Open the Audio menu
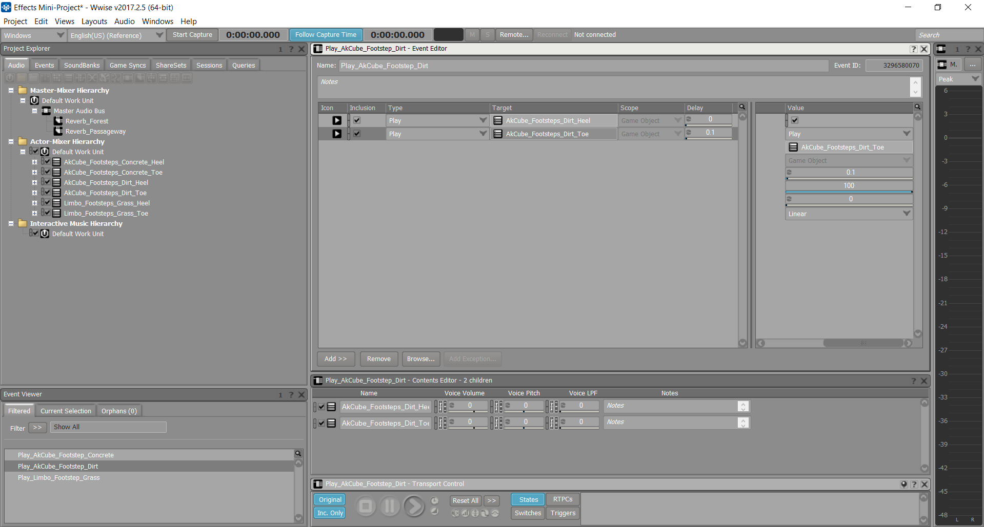The width and height of the screenshot is (984, 527). click(x=125, y=22)
